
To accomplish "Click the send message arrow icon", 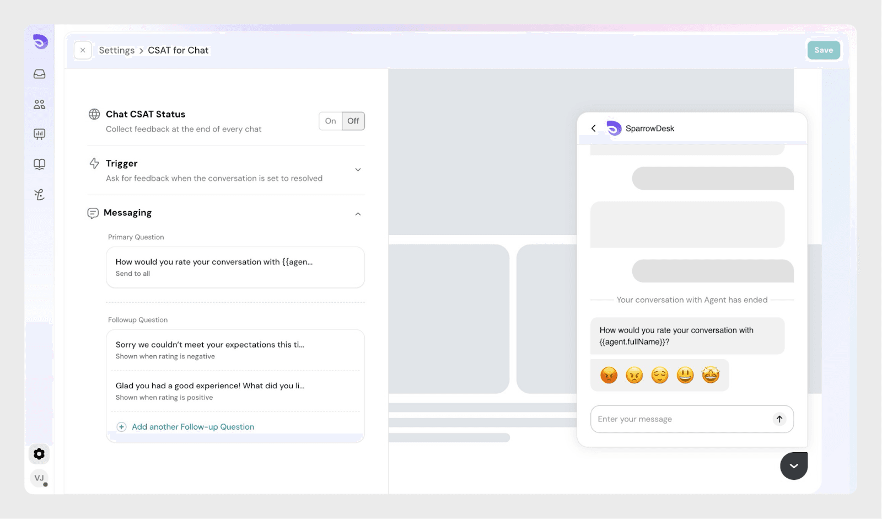I will pyautogui.click(x=779, y=419).
